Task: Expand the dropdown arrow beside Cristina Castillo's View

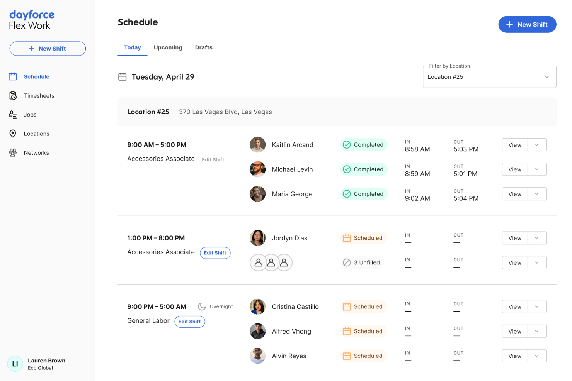Action: [x=537, y=306]
